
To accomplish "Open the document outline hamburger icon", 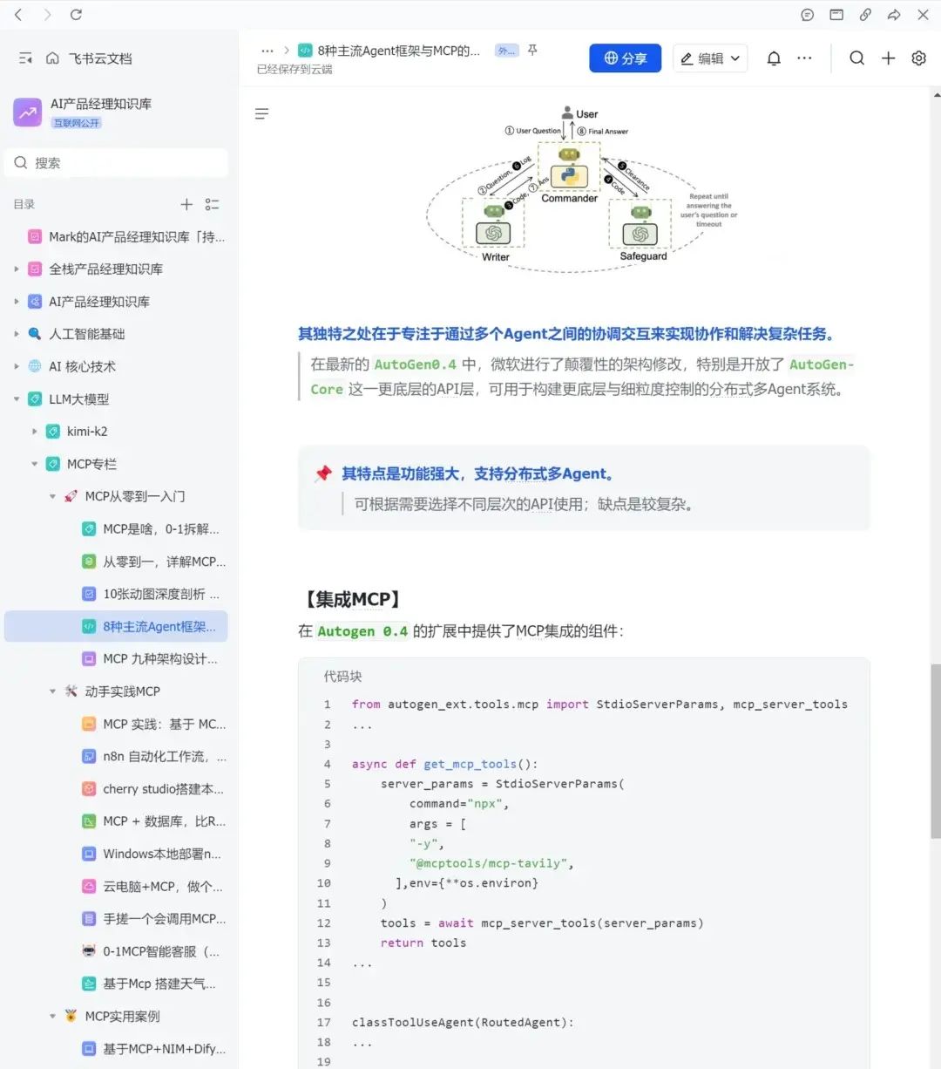I will pos(261,113).
